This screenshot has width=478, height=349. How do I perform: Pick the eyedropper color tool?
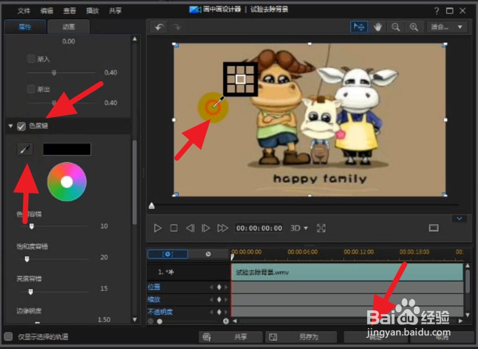click(x=24, y=149)
